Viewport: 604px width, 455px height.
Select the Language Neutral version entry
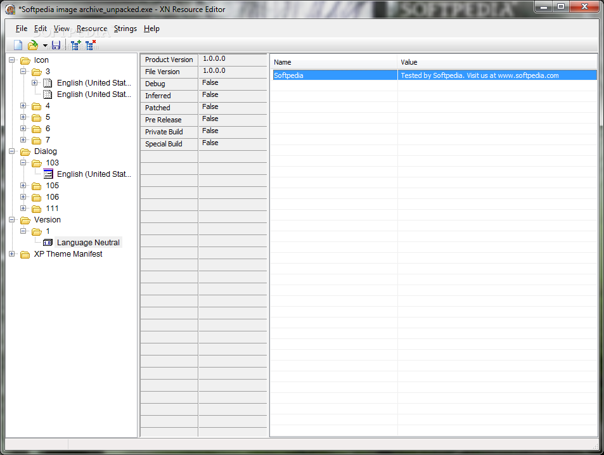click(88, 242)
